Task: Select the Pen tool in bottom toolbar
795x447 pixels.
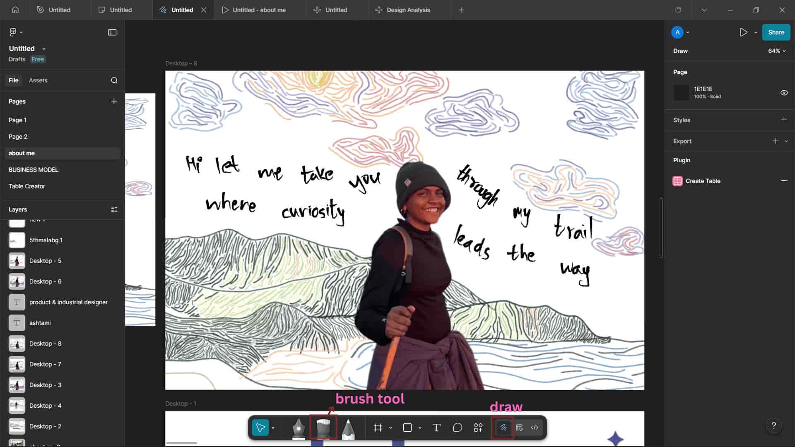Action: 298,428
